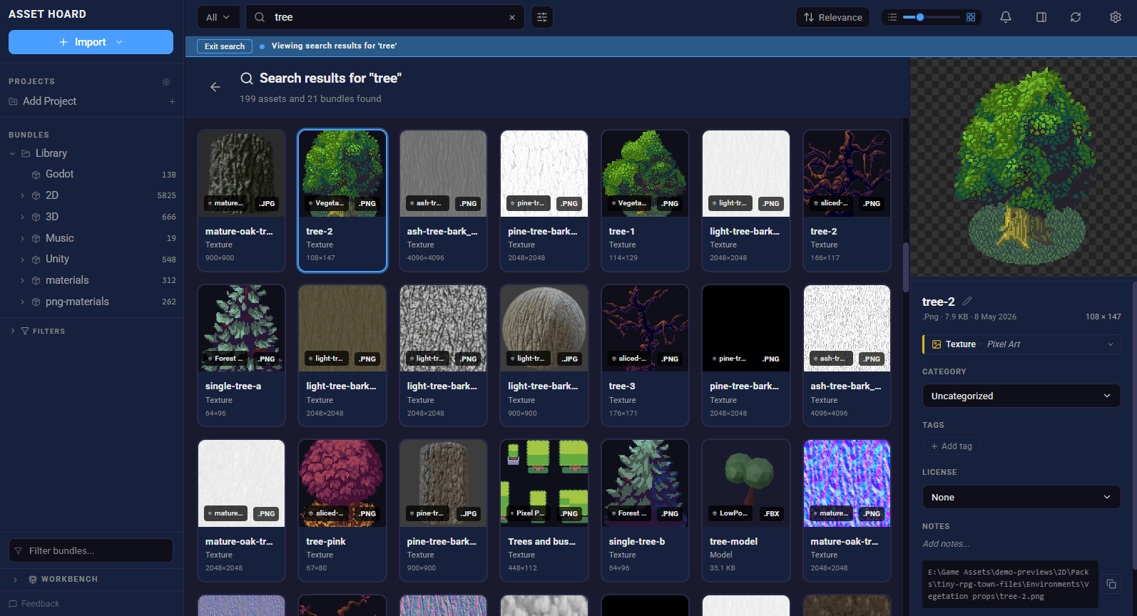Select tree-1 asset card
1137x616 pixels.
pyautogui.click(x=645, y=200)
